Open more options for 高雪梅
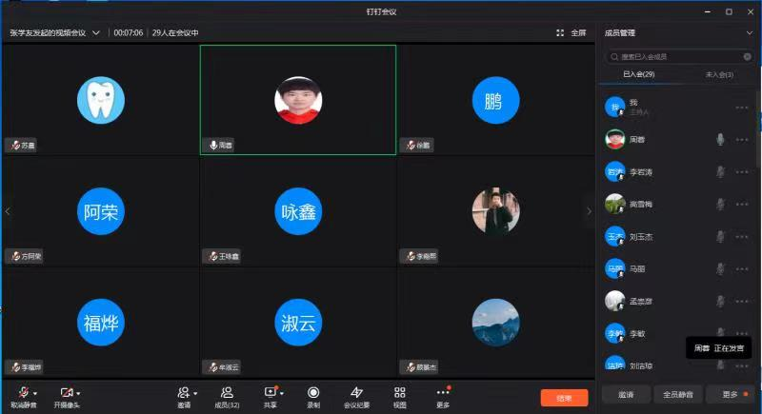This screenshot has height=414, width=762. [742, 205]
